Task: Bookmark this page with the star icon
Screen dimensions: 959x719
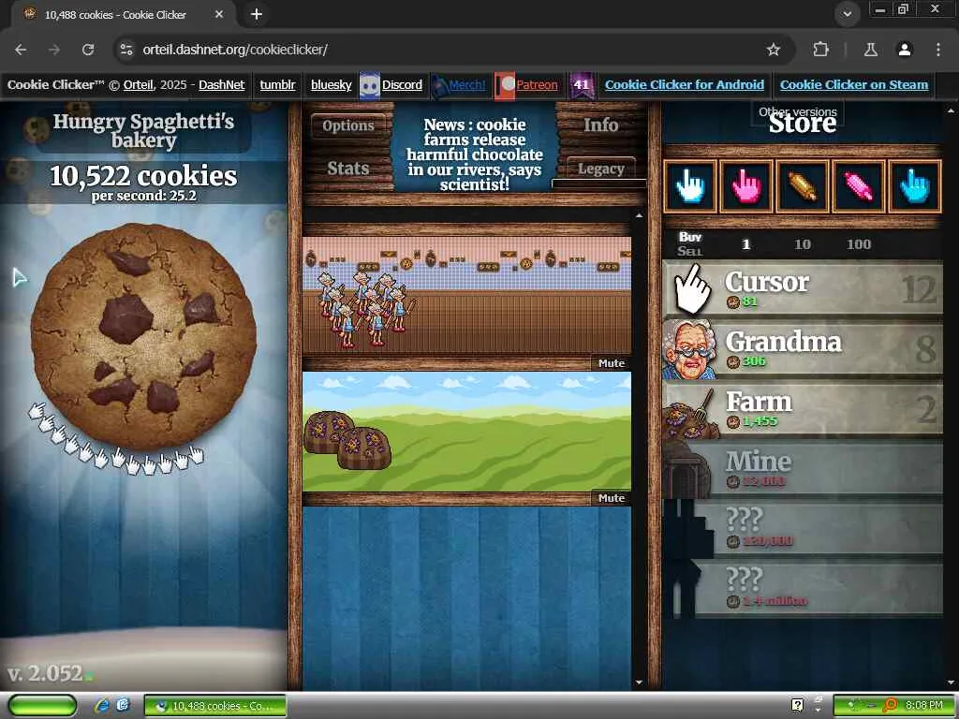Action: [774, 50]
